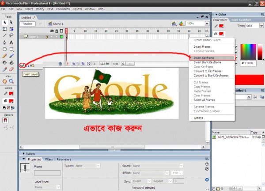Image resolution: width=265 pixels, height=191 pixels.
Task: Select the Hand tool
Action: 5,81
